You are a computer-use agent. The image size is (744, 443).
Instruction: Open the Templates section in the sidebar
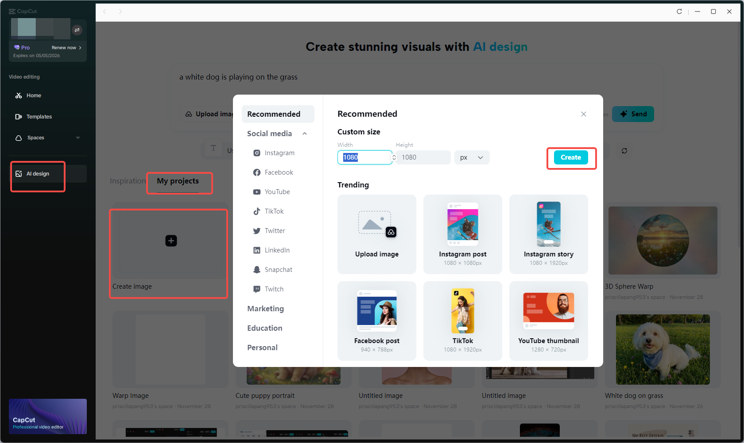click(x=39, y=116)
